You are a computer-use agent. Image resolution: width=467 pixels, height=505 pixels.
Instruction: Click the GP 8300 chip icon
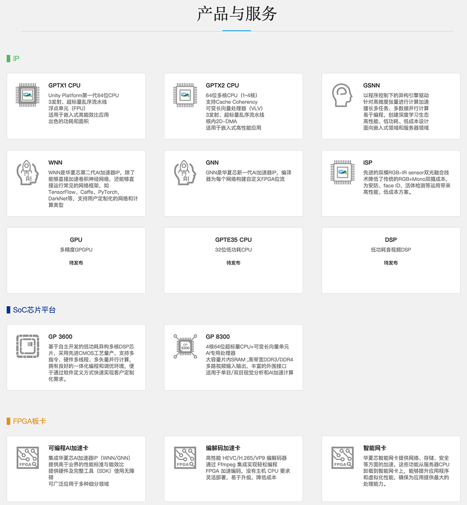tap(185, 346)
